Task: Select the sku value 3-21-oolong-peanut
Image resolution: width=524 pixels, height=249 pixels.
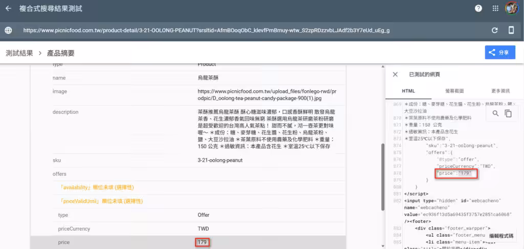Action: [x=220, y=160]
